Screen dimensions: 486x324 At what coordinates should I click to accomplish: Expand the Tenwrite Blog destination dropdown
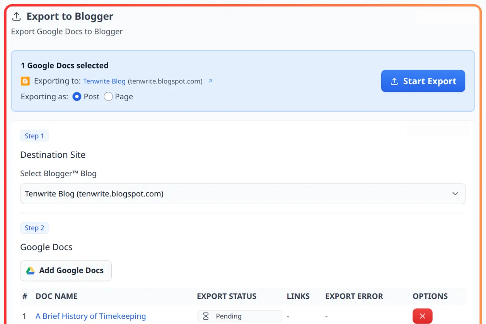click(x=243, y=194)
